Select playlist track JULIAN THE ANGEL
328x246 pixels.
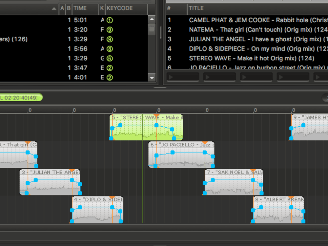coord(247,39)
